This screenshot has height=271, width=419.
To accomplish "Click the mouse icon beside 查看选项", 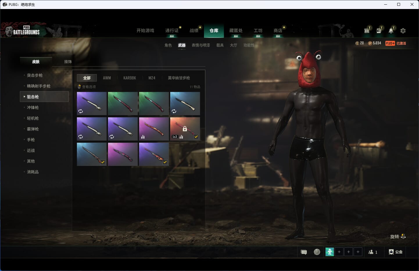I will tap(79, 87).
